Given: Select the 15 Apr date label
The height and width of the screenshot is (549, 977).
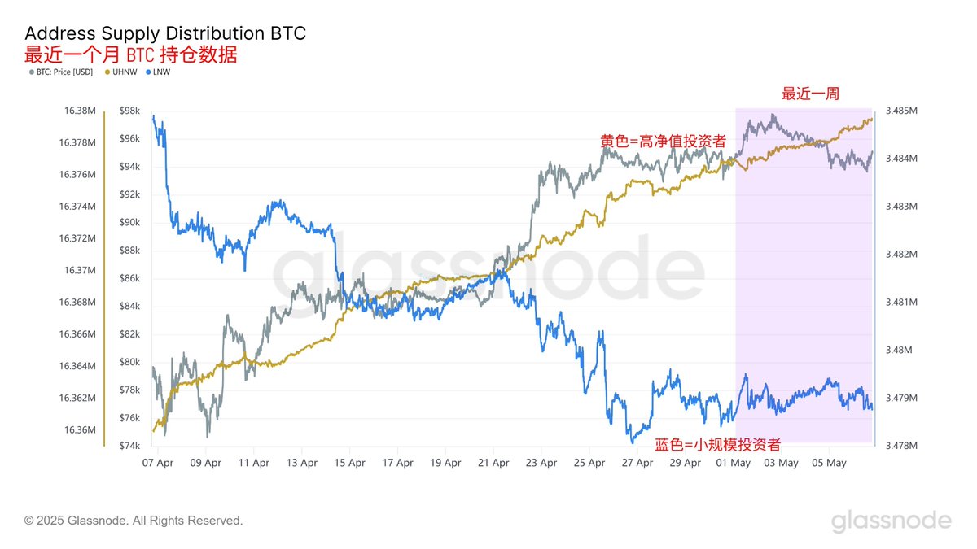Looking at the screenshot, I should point(349,463).
